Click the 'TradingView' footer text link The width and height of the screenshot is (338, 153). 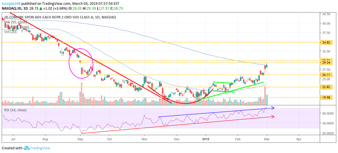(x=40, y=148)
